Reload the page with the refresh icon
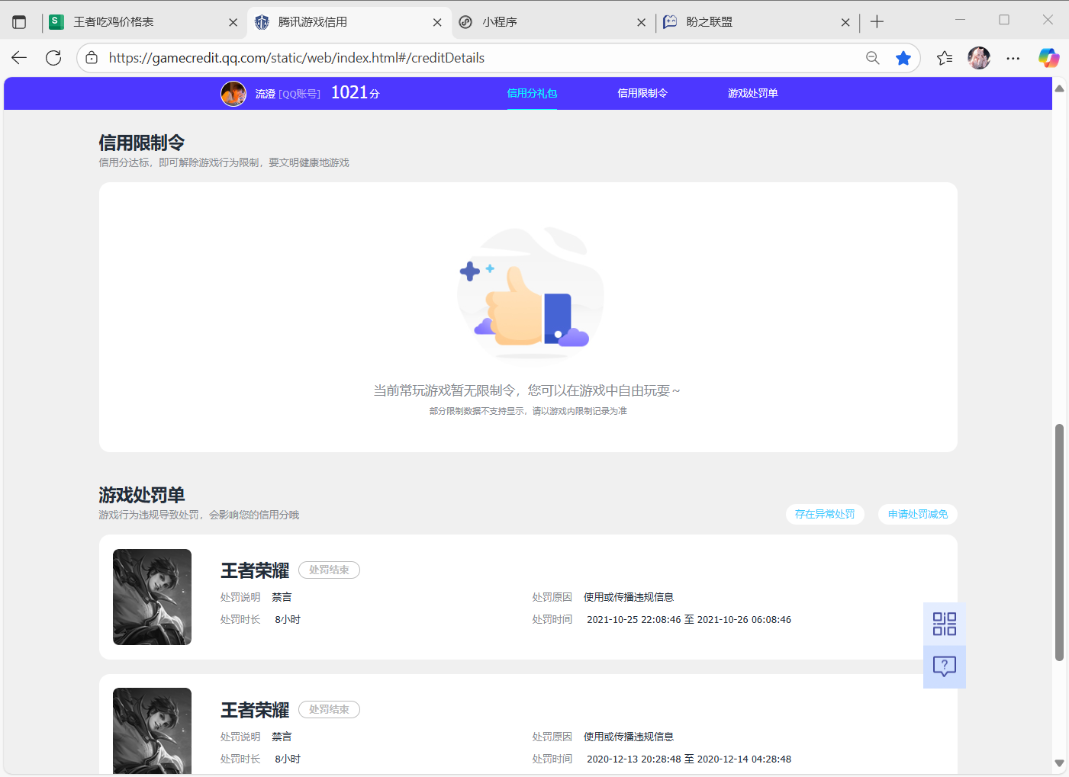The image size is (1069, 777). 53,58
